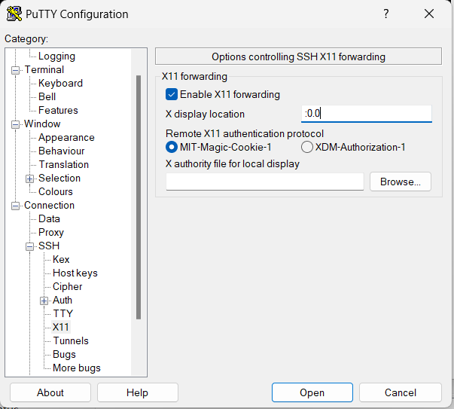Open the Colours category
454x409 pixels.
pyautogui.click(x=56, y=192)
